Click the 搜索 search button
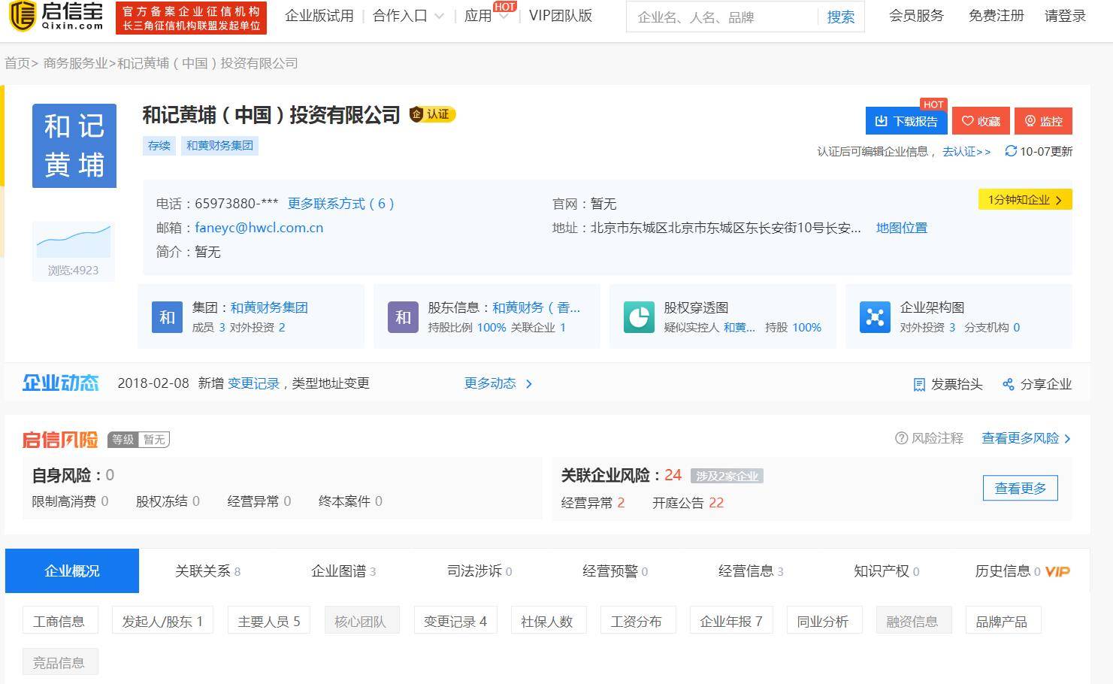 (841, 17)
